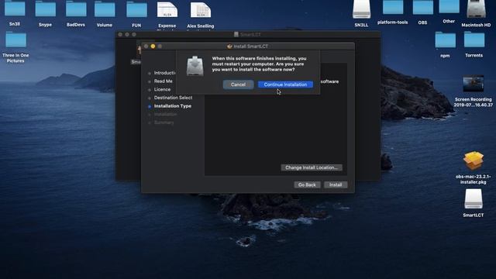
Task: Select the SmartLCT mounted disk icon
Action: (474, 199)
